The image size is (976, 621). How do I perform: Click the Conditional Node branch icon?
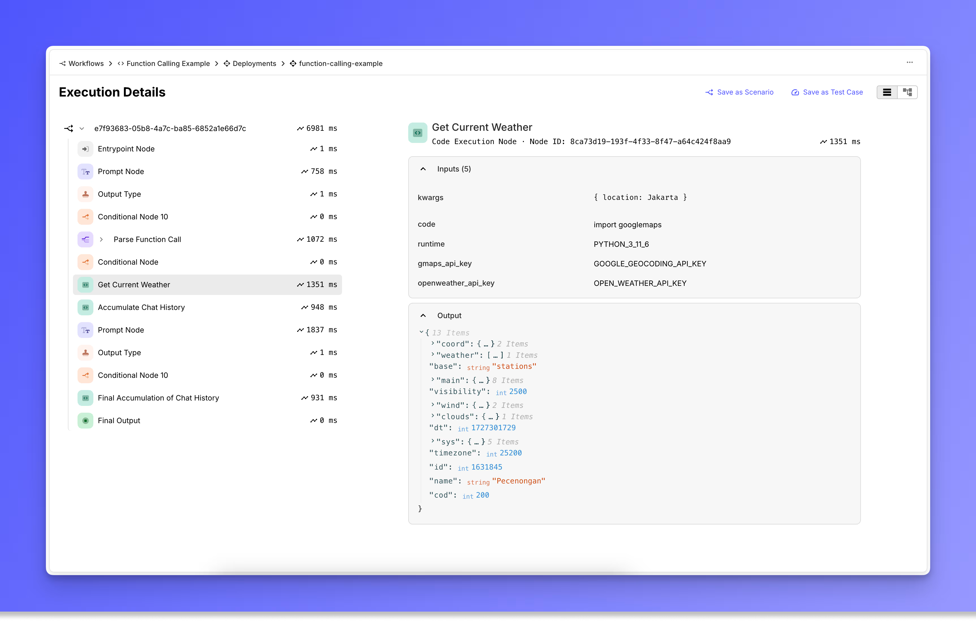85,262
